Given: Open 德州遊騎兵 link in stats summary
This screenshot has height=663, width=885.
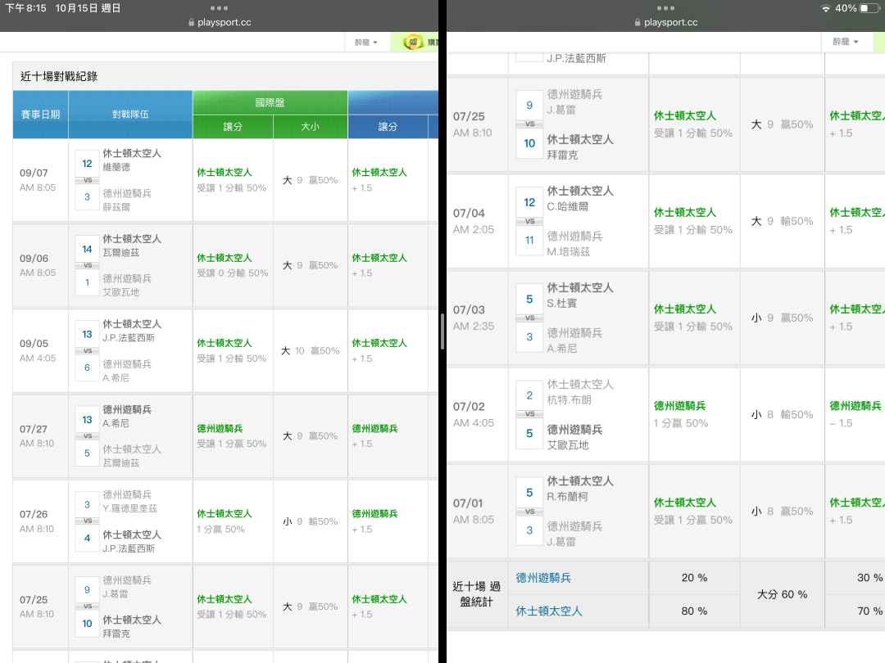Looking at the screenshot, I should [543, 578].
